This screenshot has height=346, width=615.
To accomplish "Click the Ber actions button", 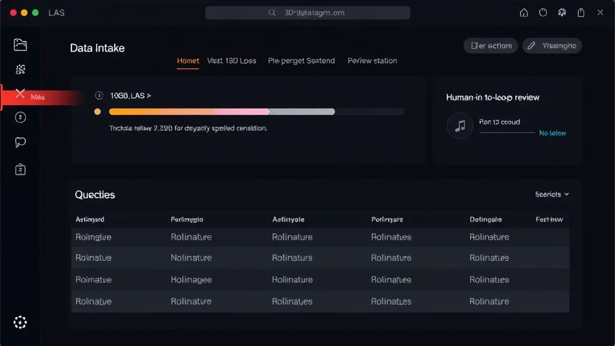I will click(490, 46).
